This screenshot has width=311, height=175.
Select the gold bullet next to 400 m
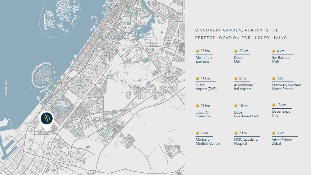[x=274, y=78]
